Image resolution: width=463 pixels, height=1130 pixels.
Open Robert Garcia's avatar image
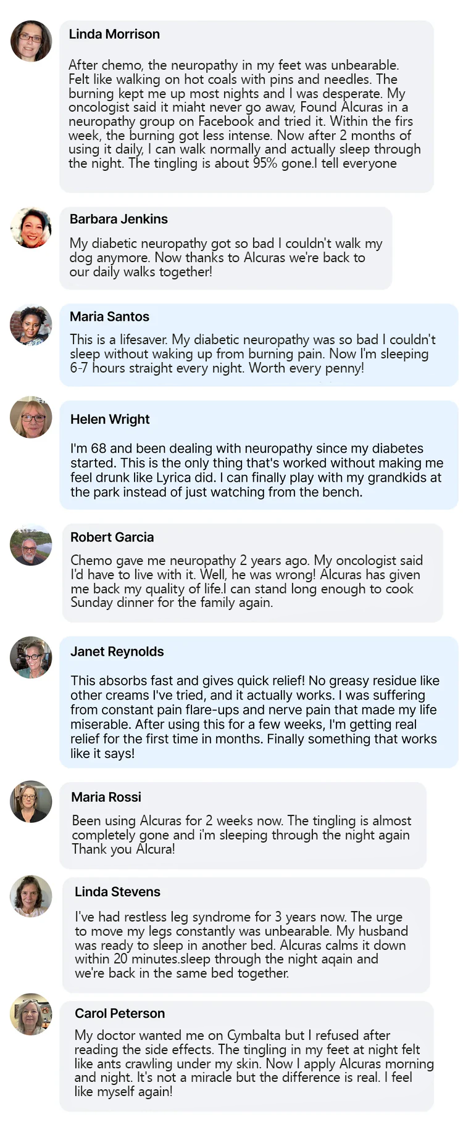tap(31, 545)
